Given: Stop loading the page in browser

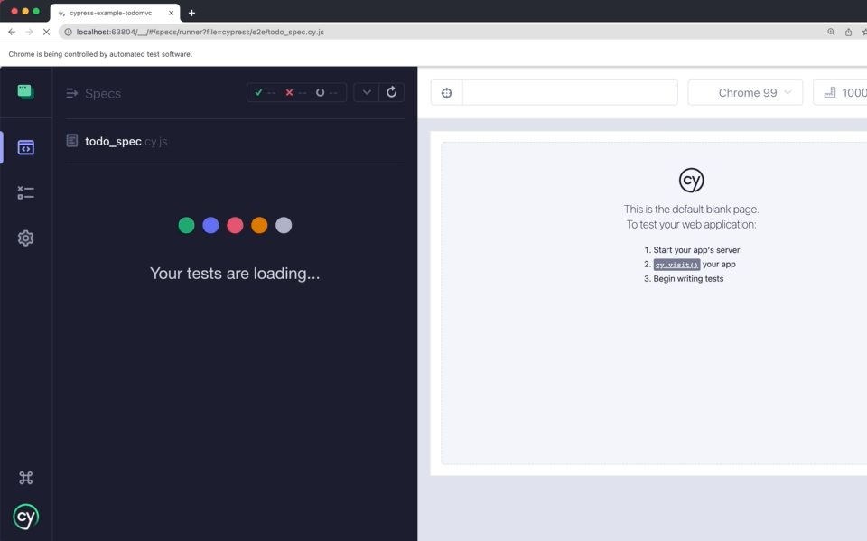Looking at the screenshot, I should pos(46,32).
